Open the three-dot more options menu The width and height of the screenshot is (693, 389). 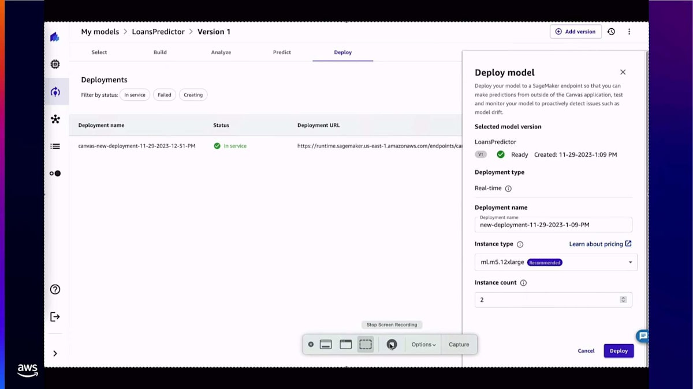tap(629, 32)
